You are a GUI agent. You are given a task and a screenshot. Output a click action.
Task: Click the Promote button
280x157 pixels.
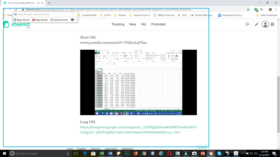click(202, 148)
